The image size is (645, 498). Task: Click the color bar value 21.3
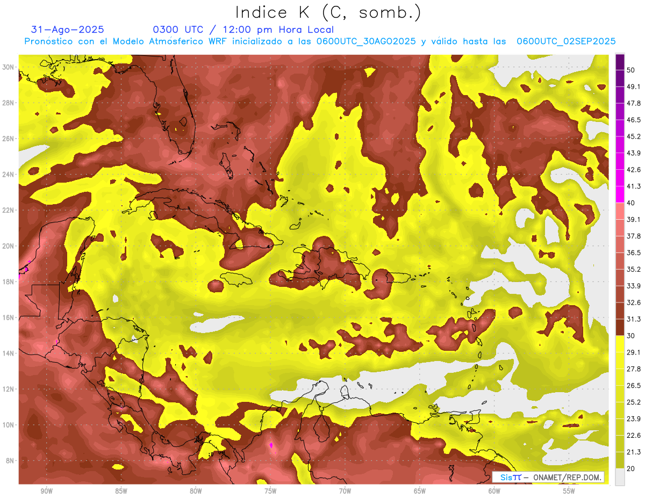(x=634, y=452)
